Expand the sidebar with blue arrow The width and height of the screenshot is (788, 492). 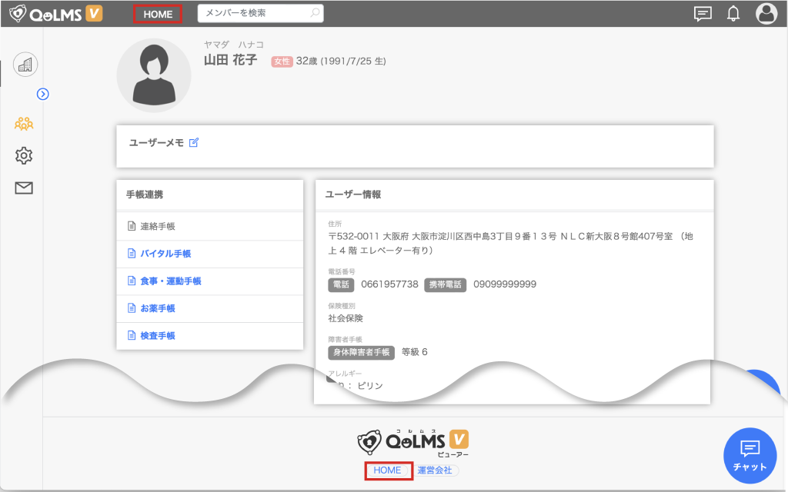click(x=43, y=94)
